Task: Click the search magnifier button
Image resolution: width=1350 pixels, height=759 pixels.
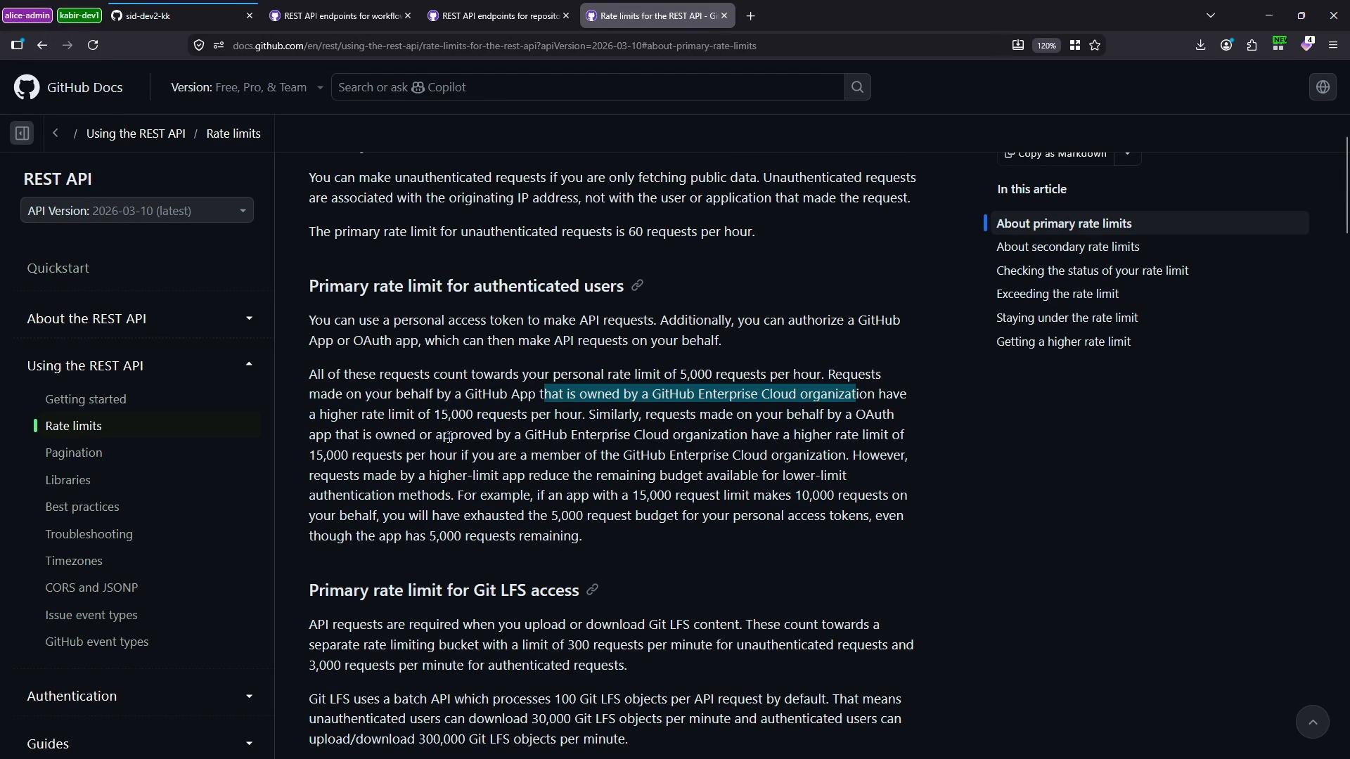Action: click(x=857, y=87)
